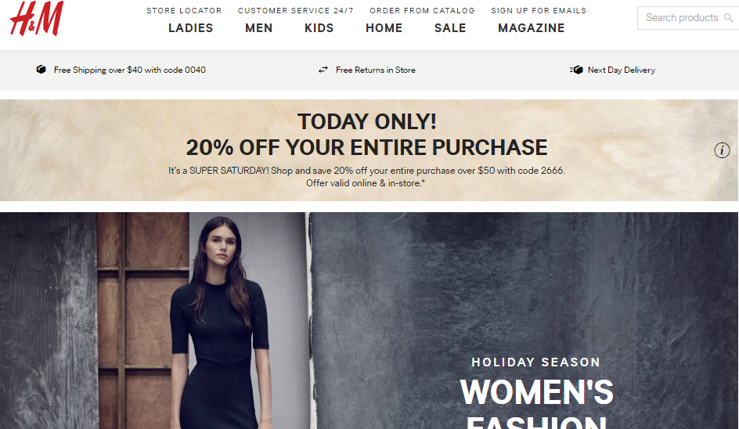Open the HOME menu
739x429 pixels.
click(x=384, y=28)
